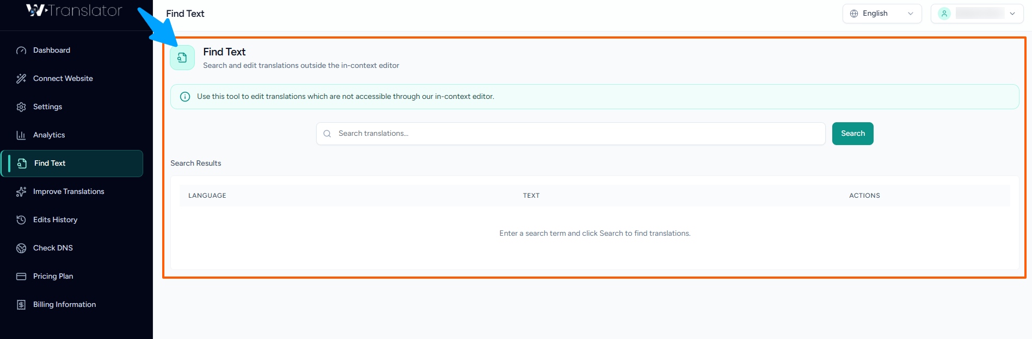Click the Find Text page header icon
The image size is (1032, 339).
(x=182, y=58)
